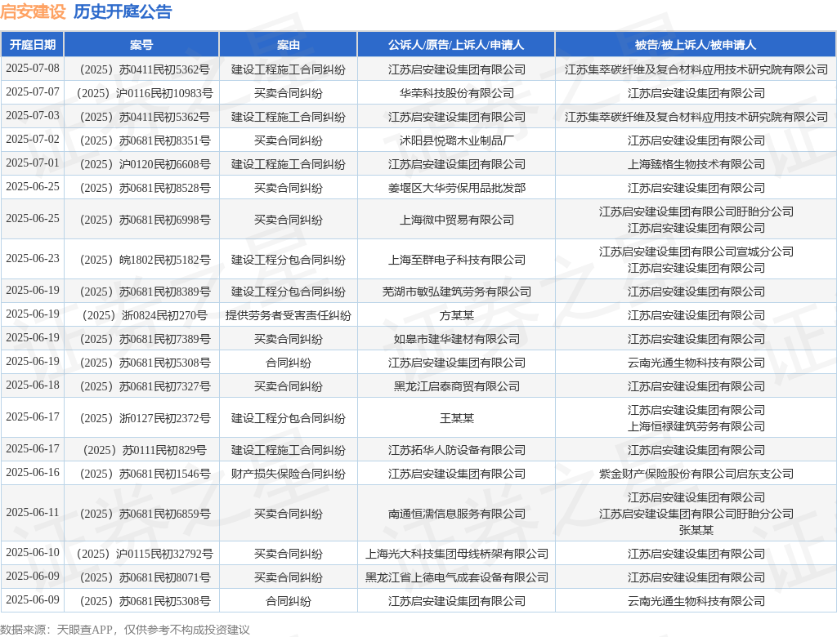This screenshot has height=637, width=837.
Task: Click case number （2025）皖1802民初5182号
Action: (141, 260)
